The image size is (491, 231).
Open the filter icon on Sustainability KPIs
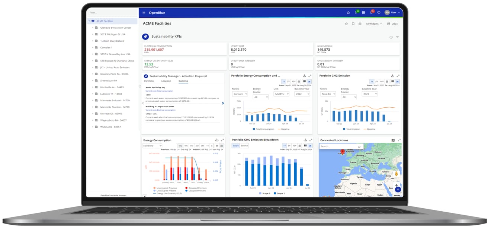[x=397, y=37]
